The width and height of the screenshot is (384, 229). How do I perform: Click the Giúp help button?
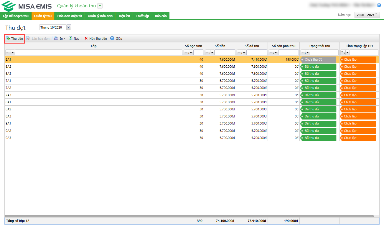[x=116, y=39]
